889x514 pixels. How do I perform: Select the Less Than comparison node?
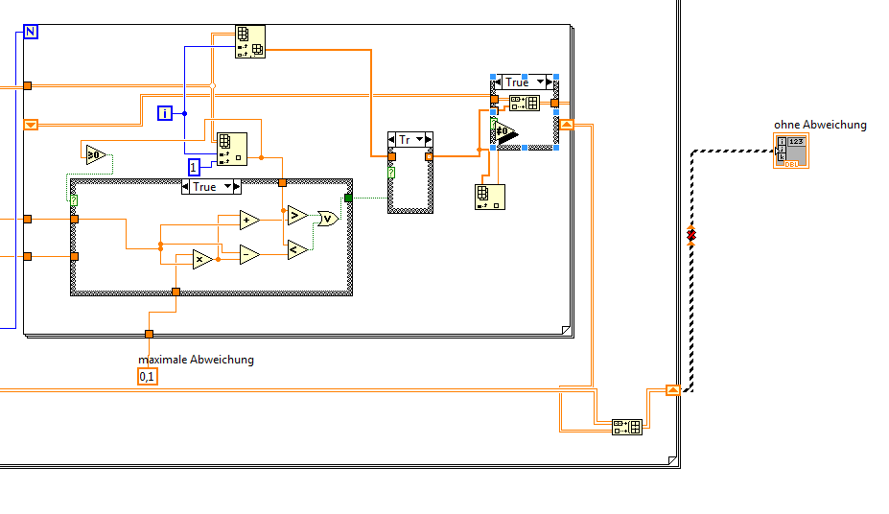pos(297,250)
